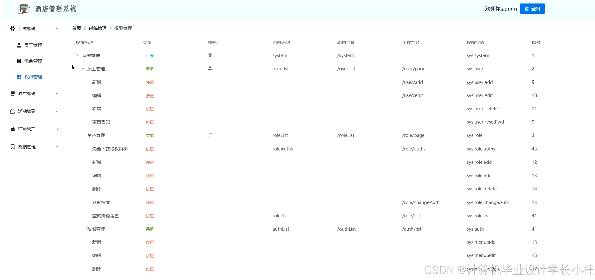
Task: Click the sys:menu:edit permission cell
Action: point(481,255)
